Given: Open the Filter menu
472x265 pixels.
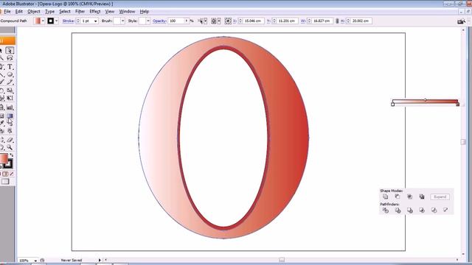Looking at the screenshot, I should (80, 12).
